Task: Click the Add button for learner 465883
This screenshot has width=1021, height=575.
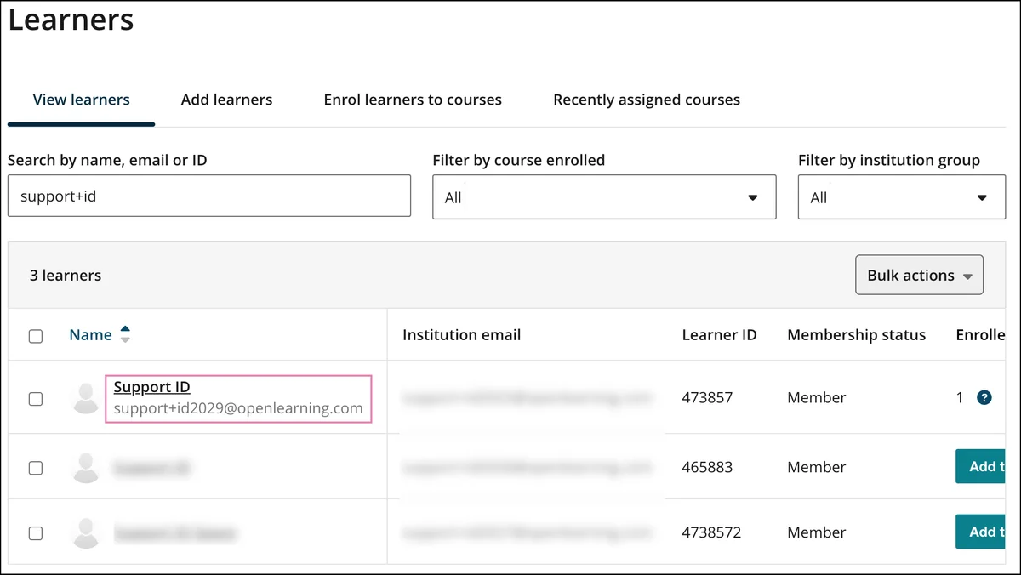Action: coord(985,466)
